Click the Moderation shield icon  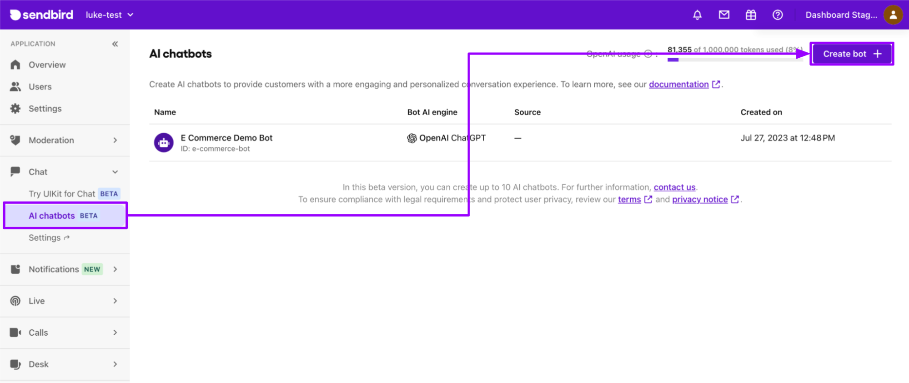(15, 140)
